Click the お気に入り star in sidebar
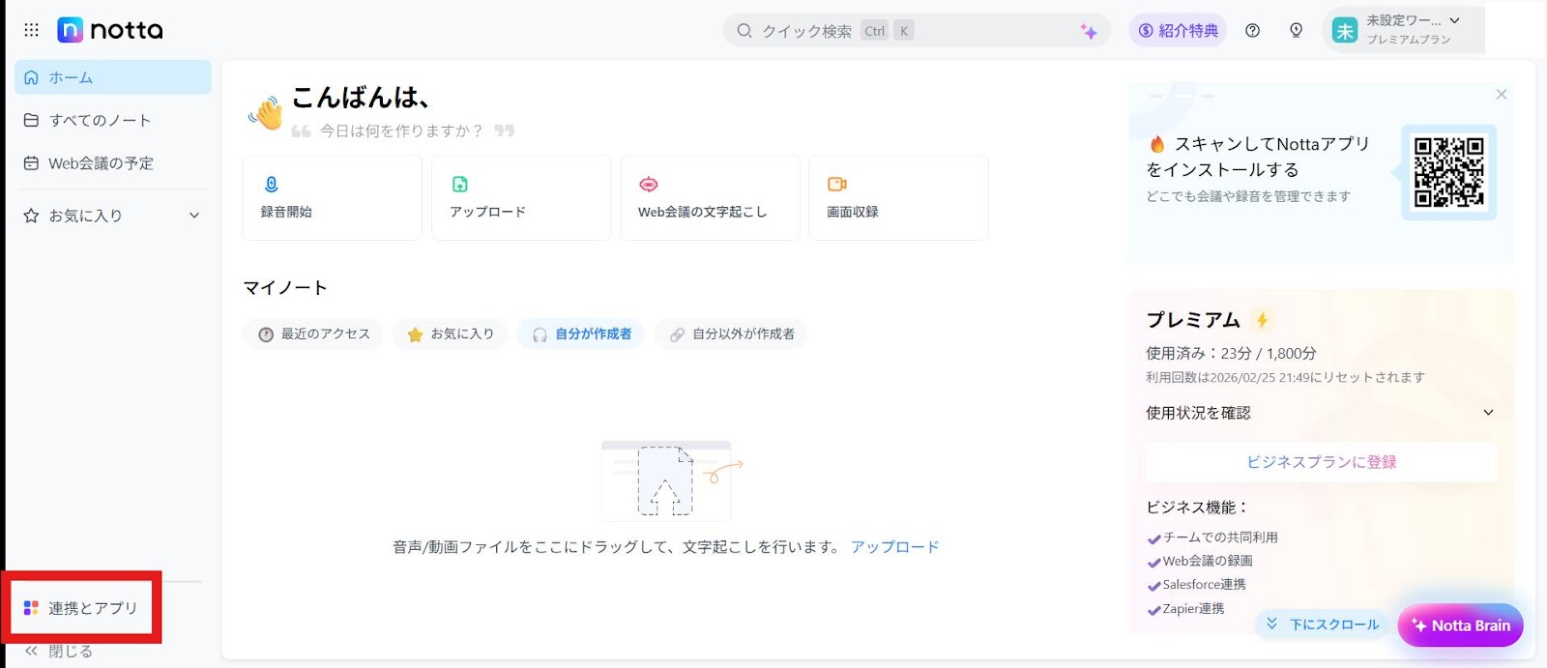The image size is (1547, 668). (x=31, y=216)
